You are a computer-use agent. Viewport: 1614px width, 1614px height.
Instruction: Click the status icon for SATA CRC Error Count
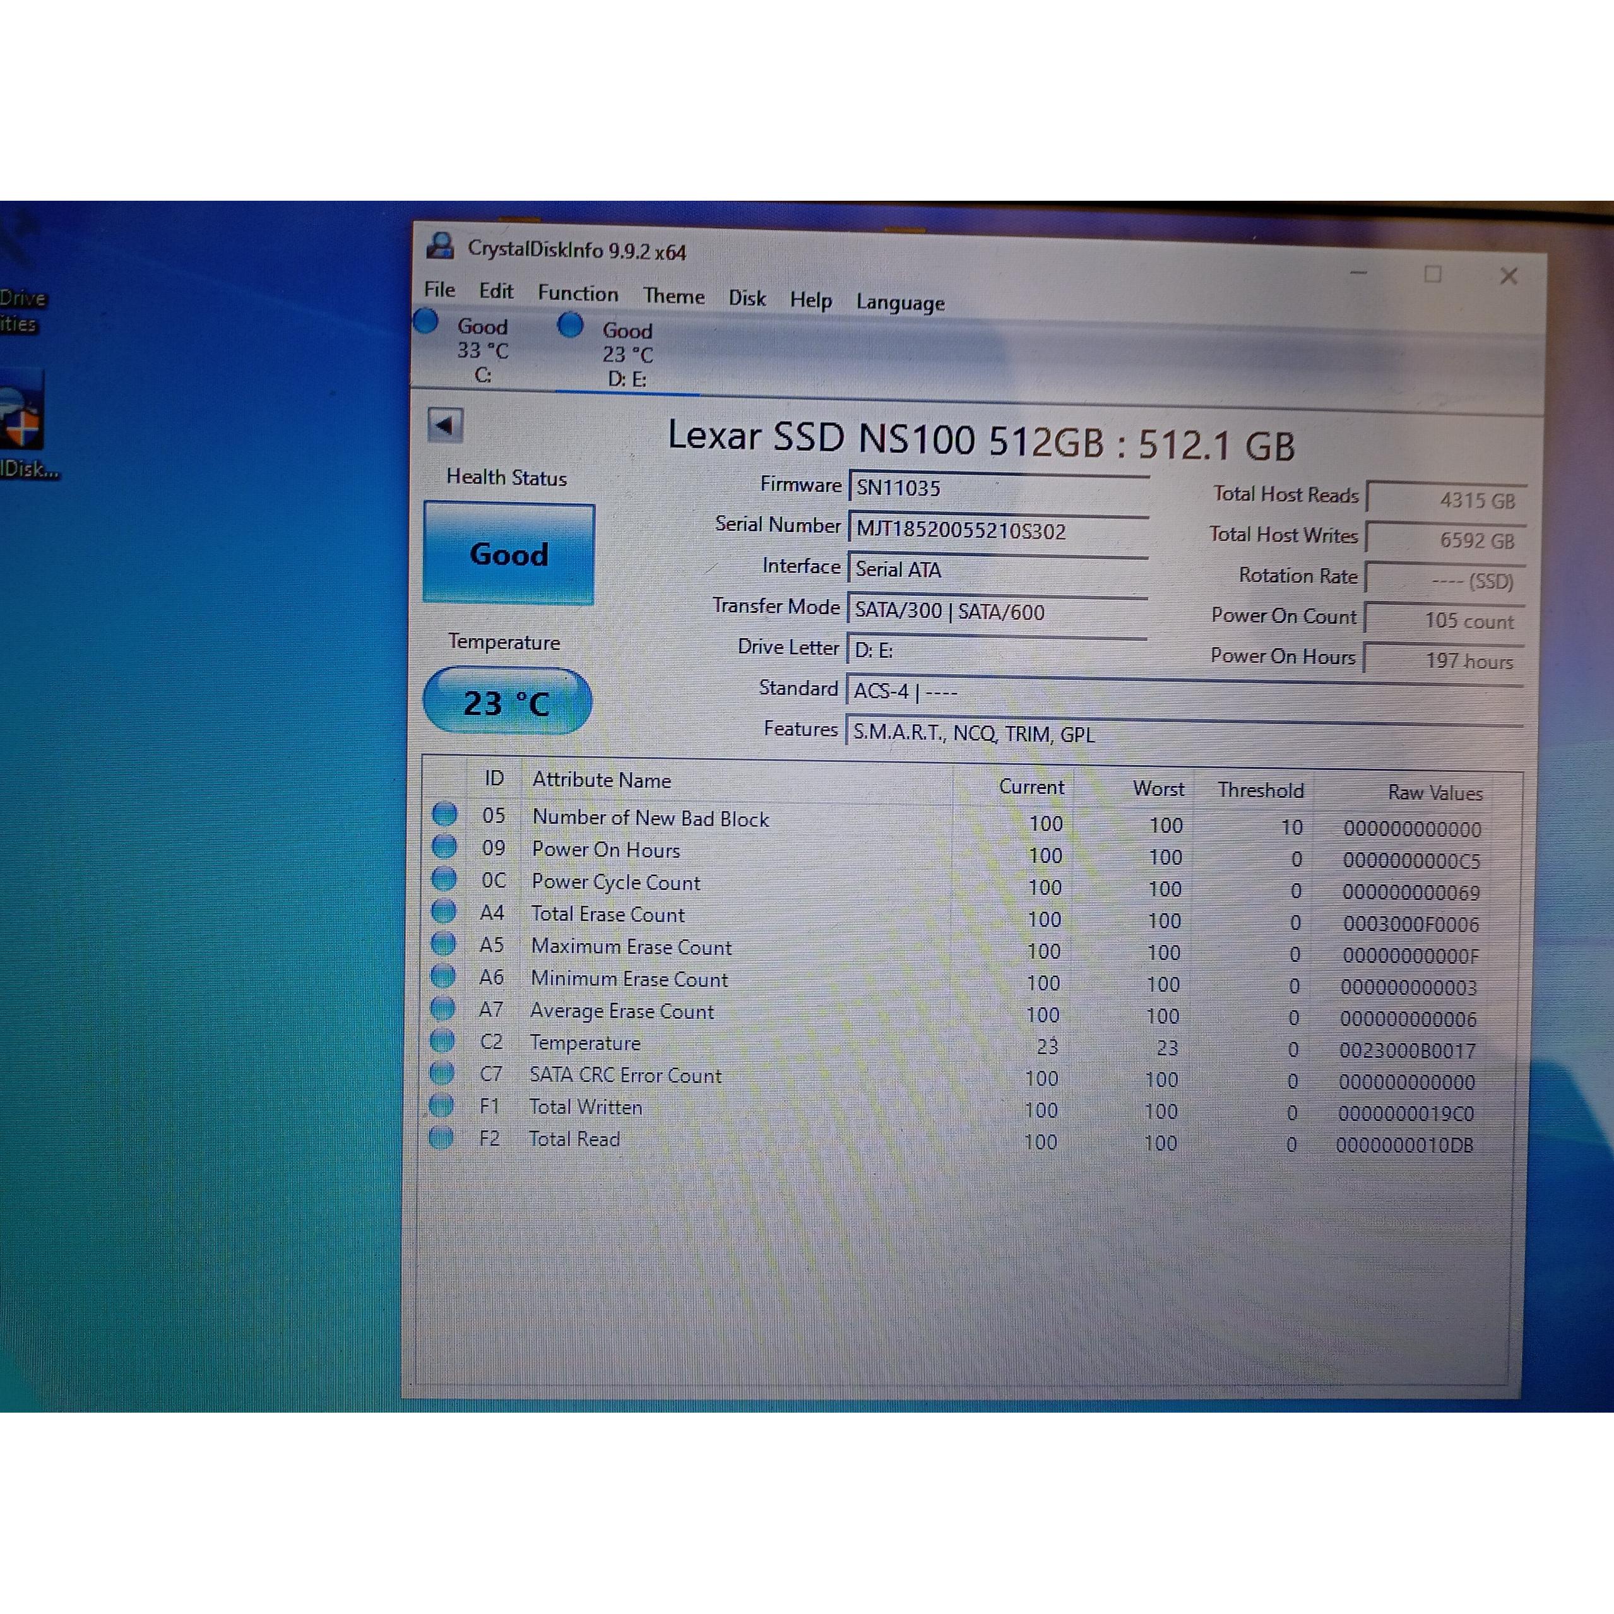(441, 1072)
